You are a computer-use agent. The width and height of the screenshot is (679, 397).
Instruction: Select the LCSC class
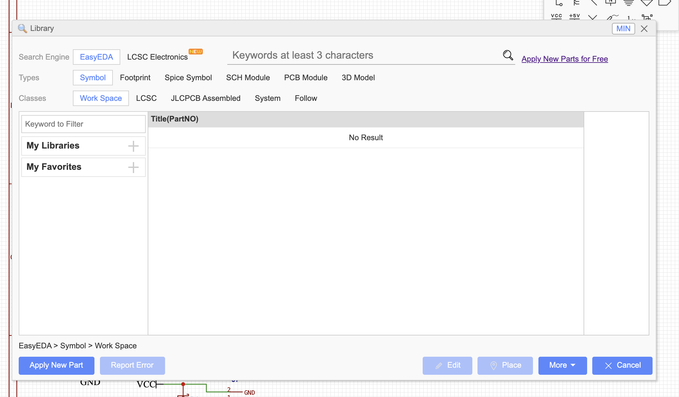146,98
